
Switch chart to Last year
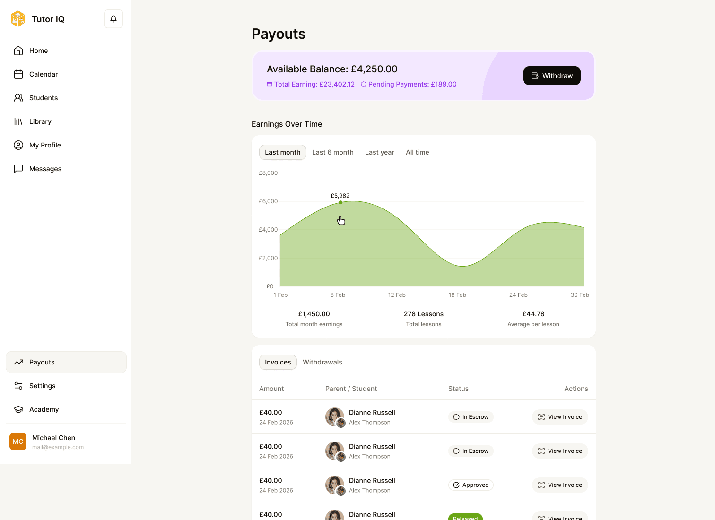click(380, 152)
